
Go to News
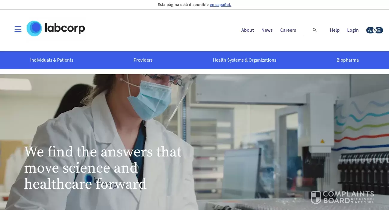pyautogui.click(x=267, y=30)
